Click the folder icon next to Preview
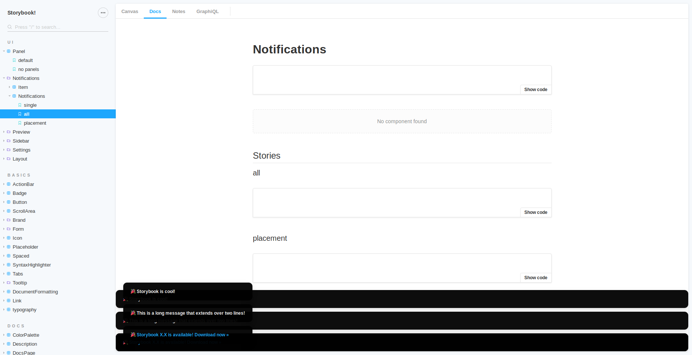Viewport: 692px width, 355px height. (9, 132)
